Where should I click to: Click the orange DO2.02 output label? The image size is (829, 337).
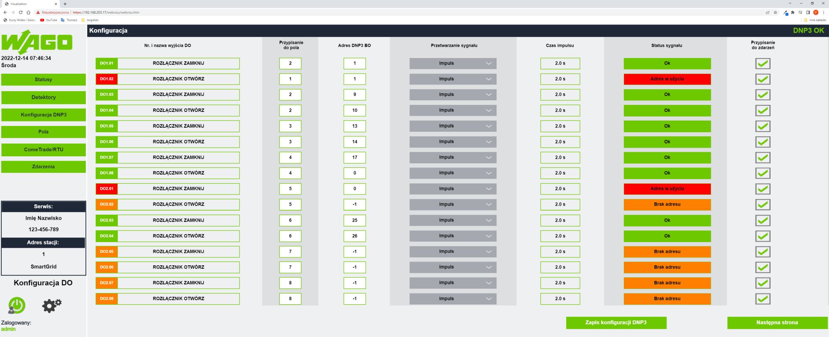pos(107,204)
